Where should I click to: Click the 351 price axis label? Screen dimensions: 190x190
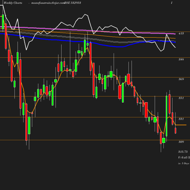coord(181,98)
